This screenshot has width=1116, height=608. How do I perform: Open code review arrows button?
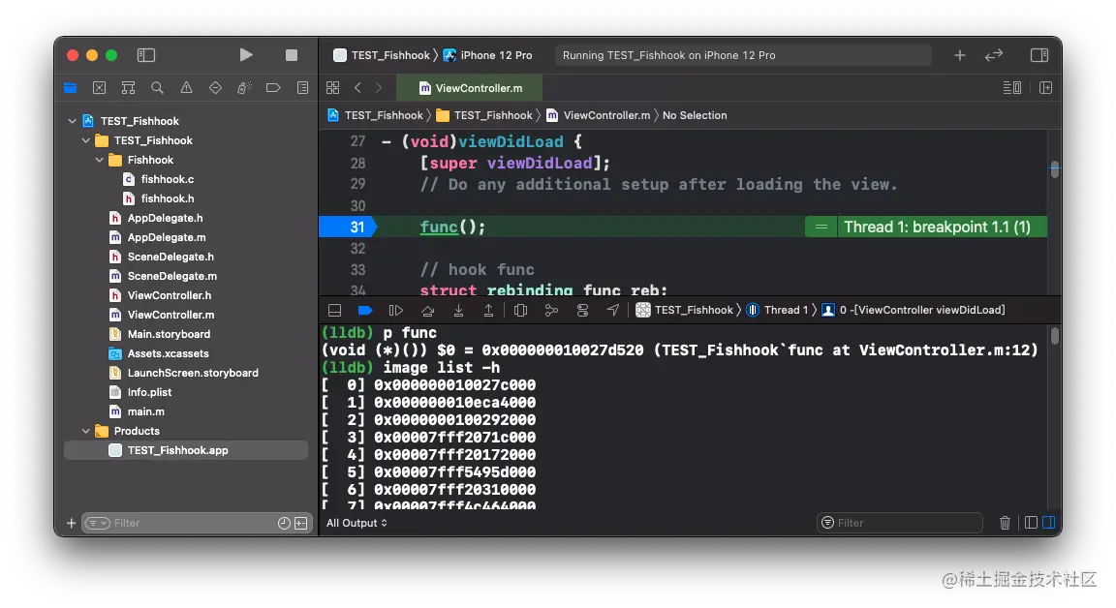(x=994, y=55)
